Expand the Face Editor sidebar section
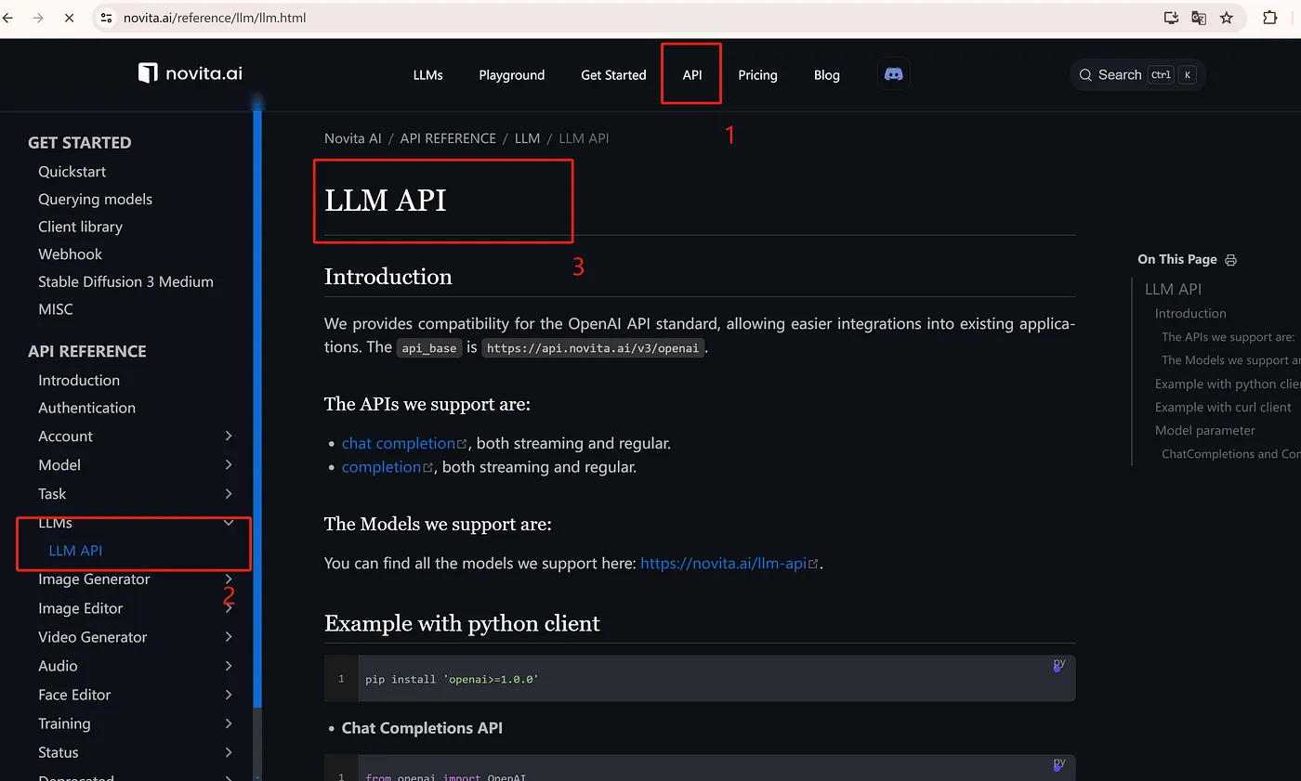1301x781 pixels. [x=228, y=695]
